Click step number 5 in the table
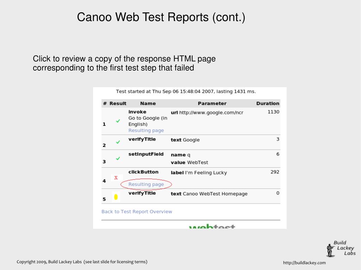Image resolution: width=361 pixels, height=270 pixels. [104, 199]
